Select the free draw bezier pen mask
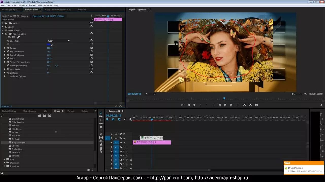The width and height of the screenshot is (325, 182). 18,37
